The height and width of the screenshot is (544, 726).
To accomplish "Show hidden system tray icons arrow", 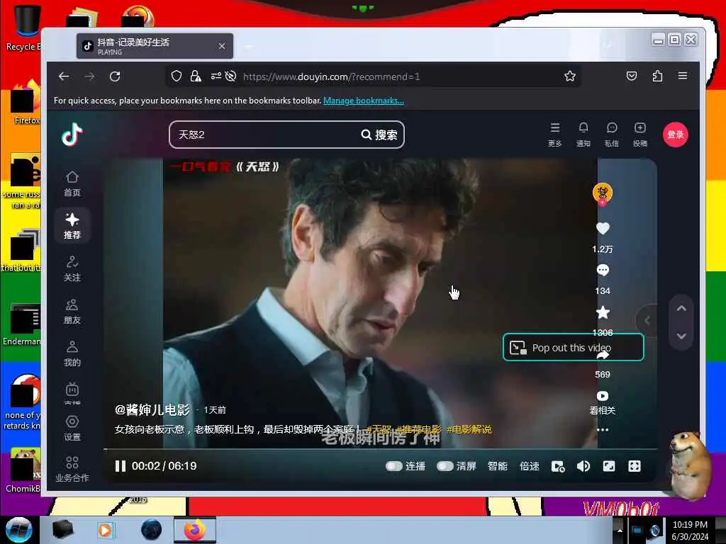I will (620, 531).
